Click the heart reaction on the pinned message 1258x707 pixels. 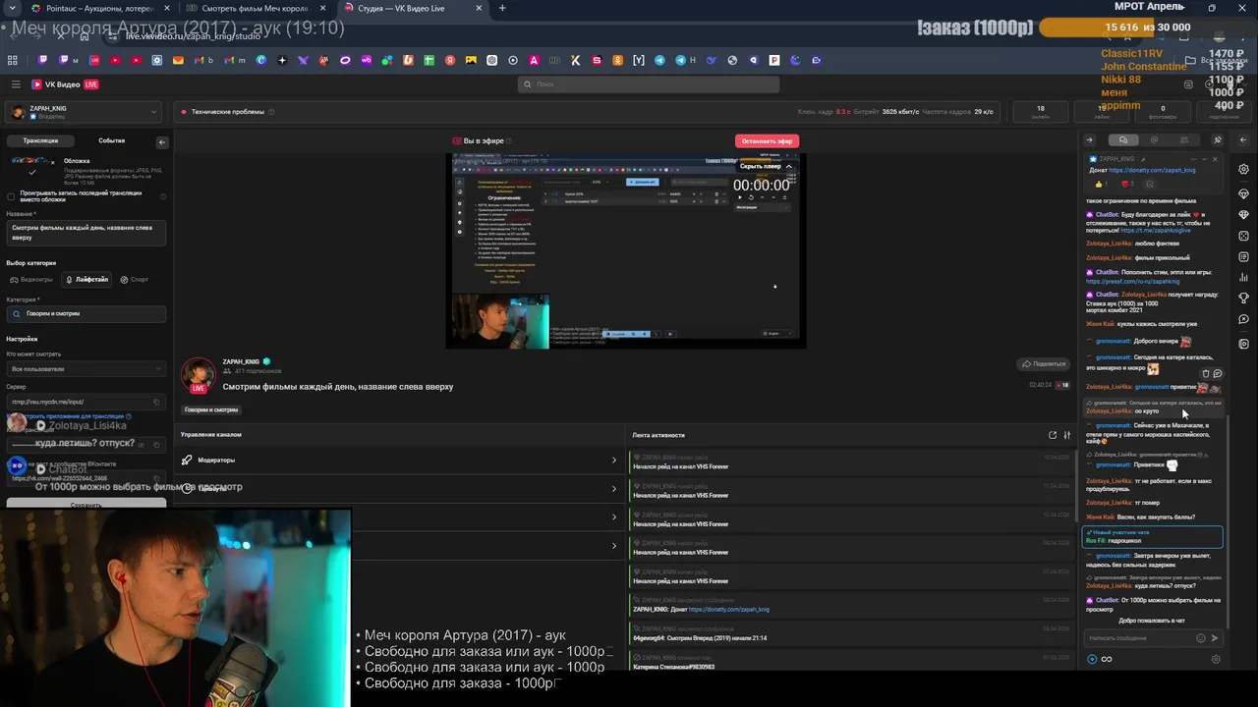coord(1126,184)
